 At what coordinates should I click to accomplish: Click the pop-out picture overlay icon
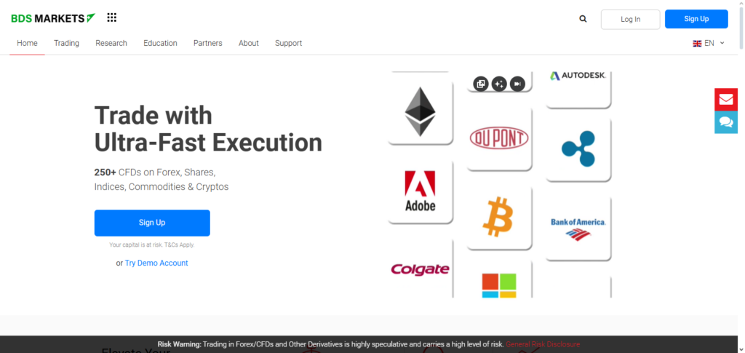tap(481, 84)
